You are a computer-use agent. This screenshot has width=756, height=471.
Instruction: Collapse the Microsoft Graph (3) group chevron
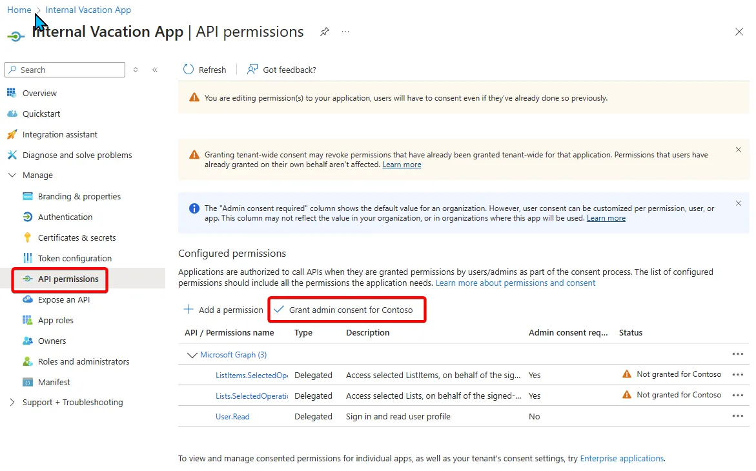[192, 355]
